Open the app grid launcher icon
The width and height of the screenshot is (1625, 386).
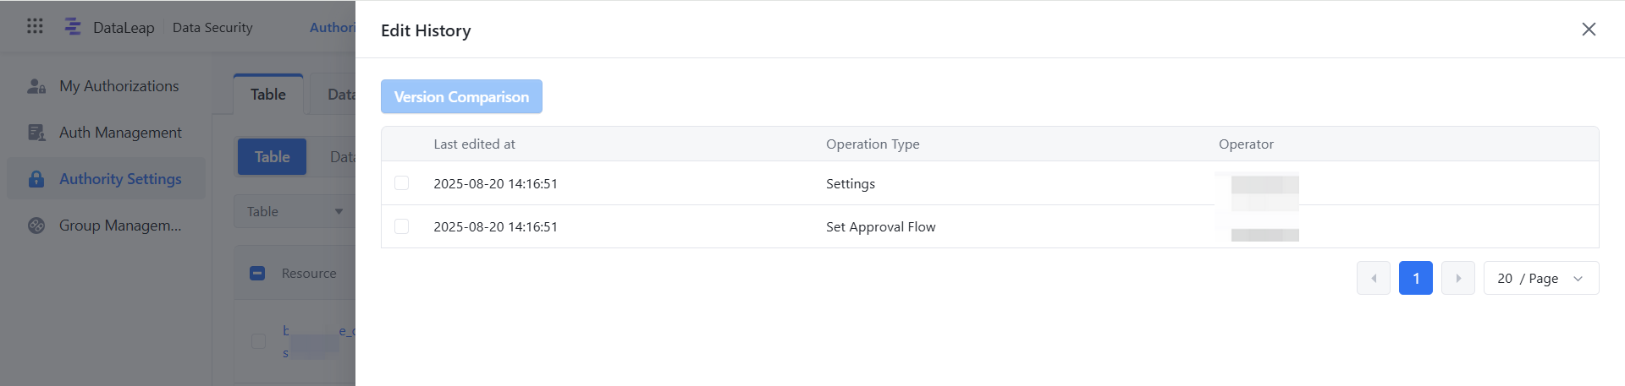(35, 26)
